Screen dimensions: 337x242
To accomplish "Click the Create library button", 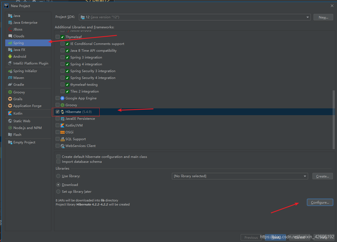I will pos(323,176).
